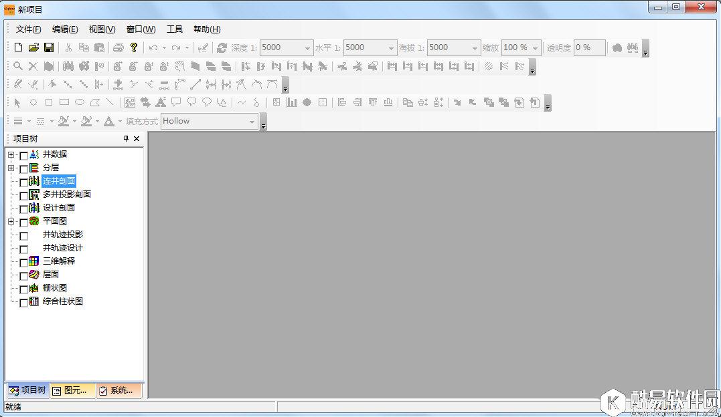Enable the 综合柱状图 checkbox
Screen dimensions: 721x417
pos(23,301)
